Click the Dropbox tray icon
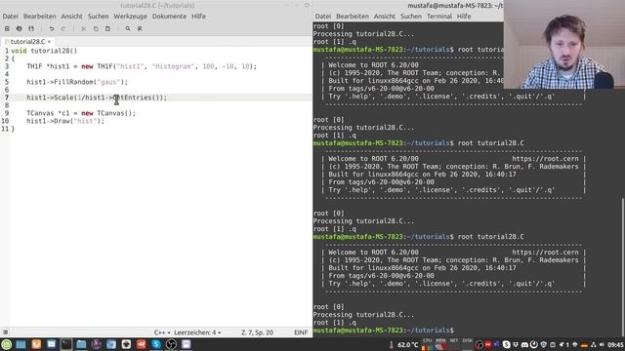The width and height of the screenshot is (625, 351). point(516,344)
